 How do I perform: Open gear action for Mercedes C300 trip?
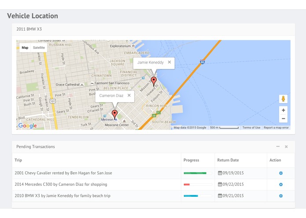[281, 184]
